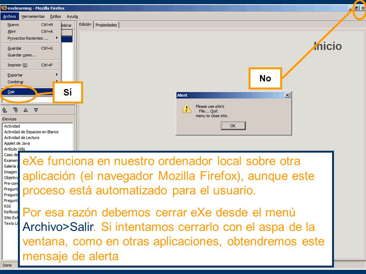
Task: Click the promote node arrow icon
Action: pos(5,110)
